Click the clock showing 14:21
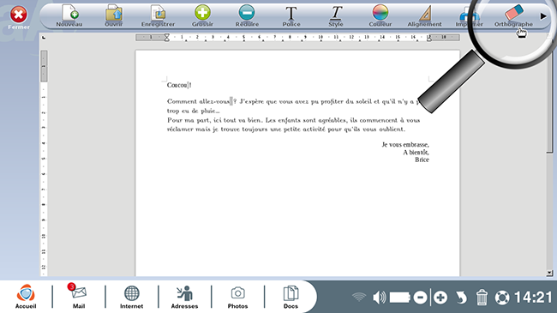Viewport: 557px width, 313px height. click(533, 298)
